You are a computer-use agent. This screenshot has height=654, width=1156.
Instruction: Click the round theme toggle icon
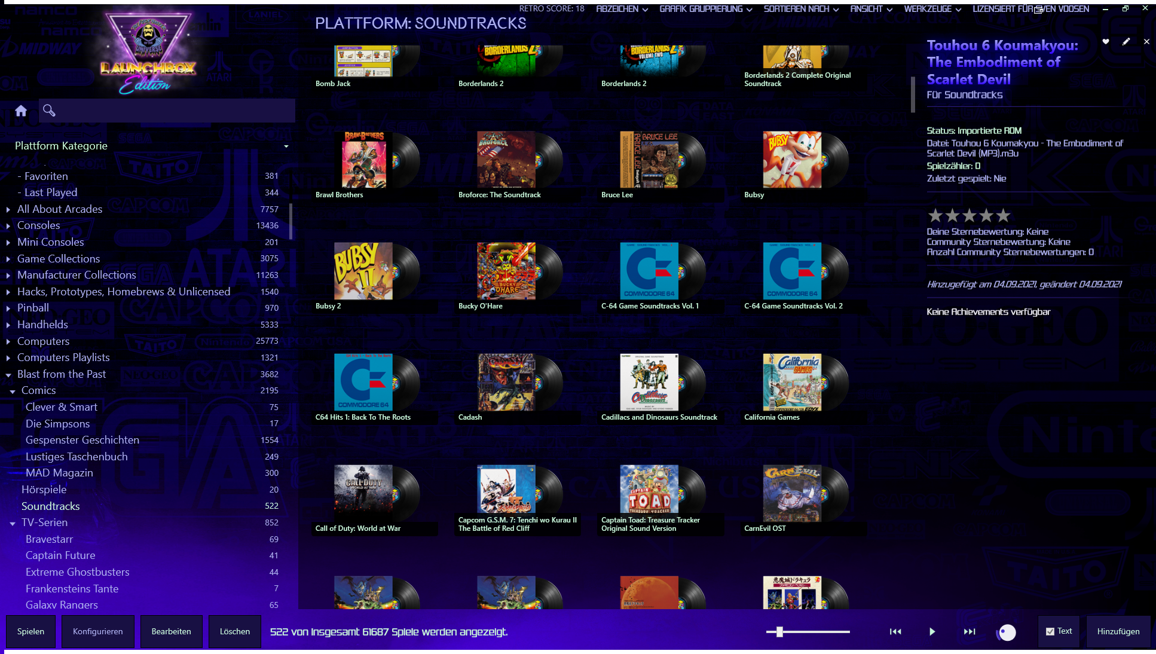(x=1007, y=632)
